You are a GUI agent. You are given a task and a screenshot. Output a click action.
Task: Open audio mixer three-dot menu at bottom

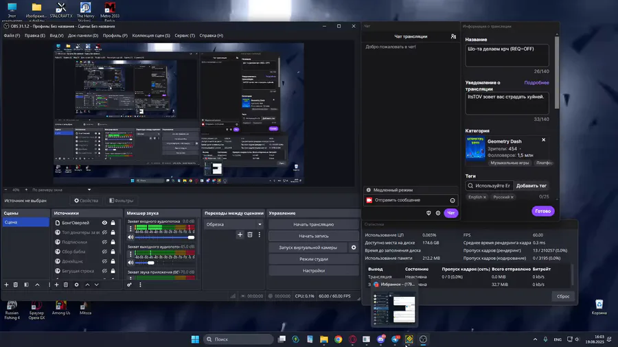pos(140,285)
